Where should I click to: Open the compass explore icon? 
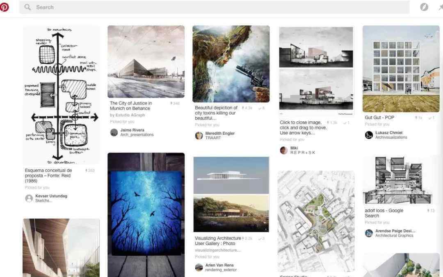(424, 7)
